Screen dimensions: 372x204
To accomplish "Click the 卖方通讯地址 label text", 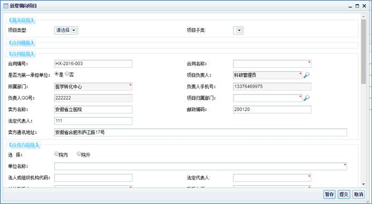I will pos(23,132).
